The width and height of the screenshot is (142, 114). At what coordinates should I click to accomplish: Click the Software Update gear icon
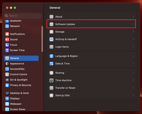[x=51, y=24]
